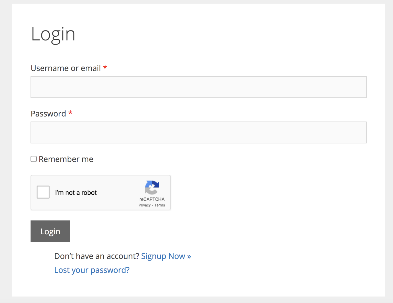
Task: Click the Password field label
Action: (48, 113)
